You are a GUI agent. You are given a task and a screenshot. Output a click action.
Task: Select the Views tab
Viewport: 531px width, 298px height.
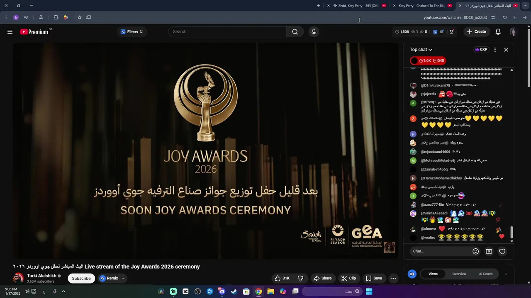click(433, 274)
